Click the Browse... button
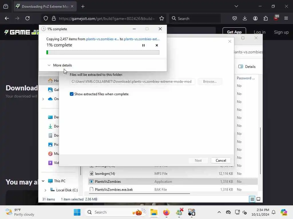293x219 pixels. (210, 82)
